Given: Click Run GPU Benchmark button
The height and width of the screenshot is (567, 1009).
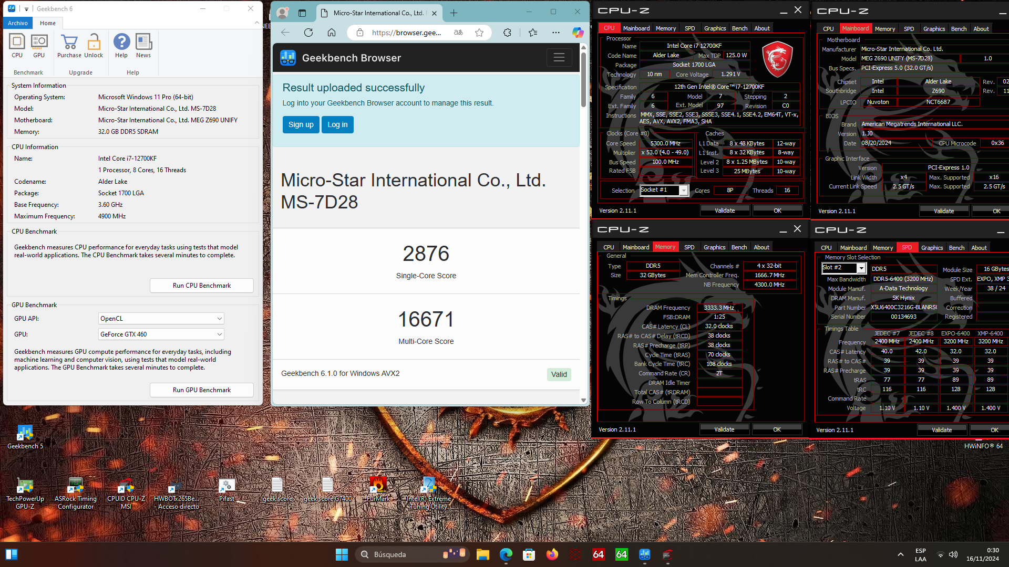Looking at the screenshot, I should pyautogui.click(x=202, y=390).
